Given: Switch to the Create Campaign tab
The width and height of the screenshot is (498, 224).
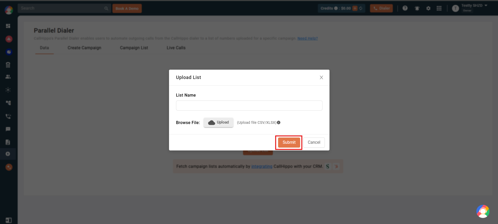Looking at the screenshot, I should pos(84,48).
